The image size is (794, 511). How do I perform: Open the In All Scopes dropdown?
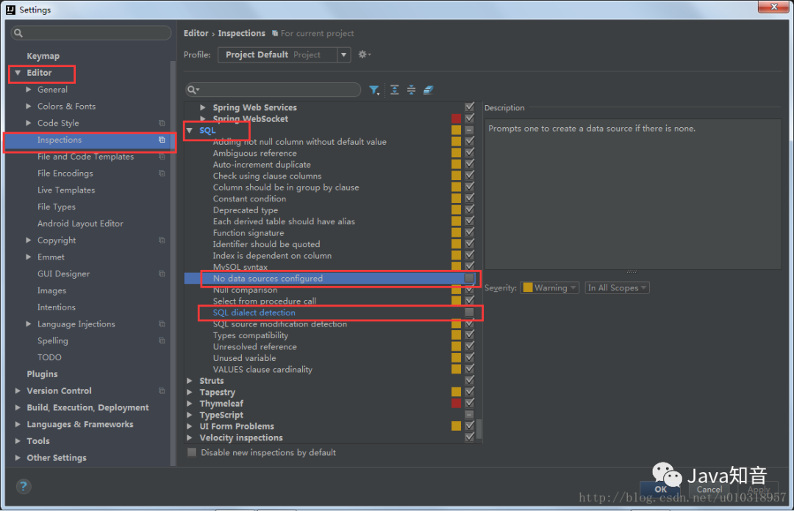pyautogui.click(x=617, y=287)
